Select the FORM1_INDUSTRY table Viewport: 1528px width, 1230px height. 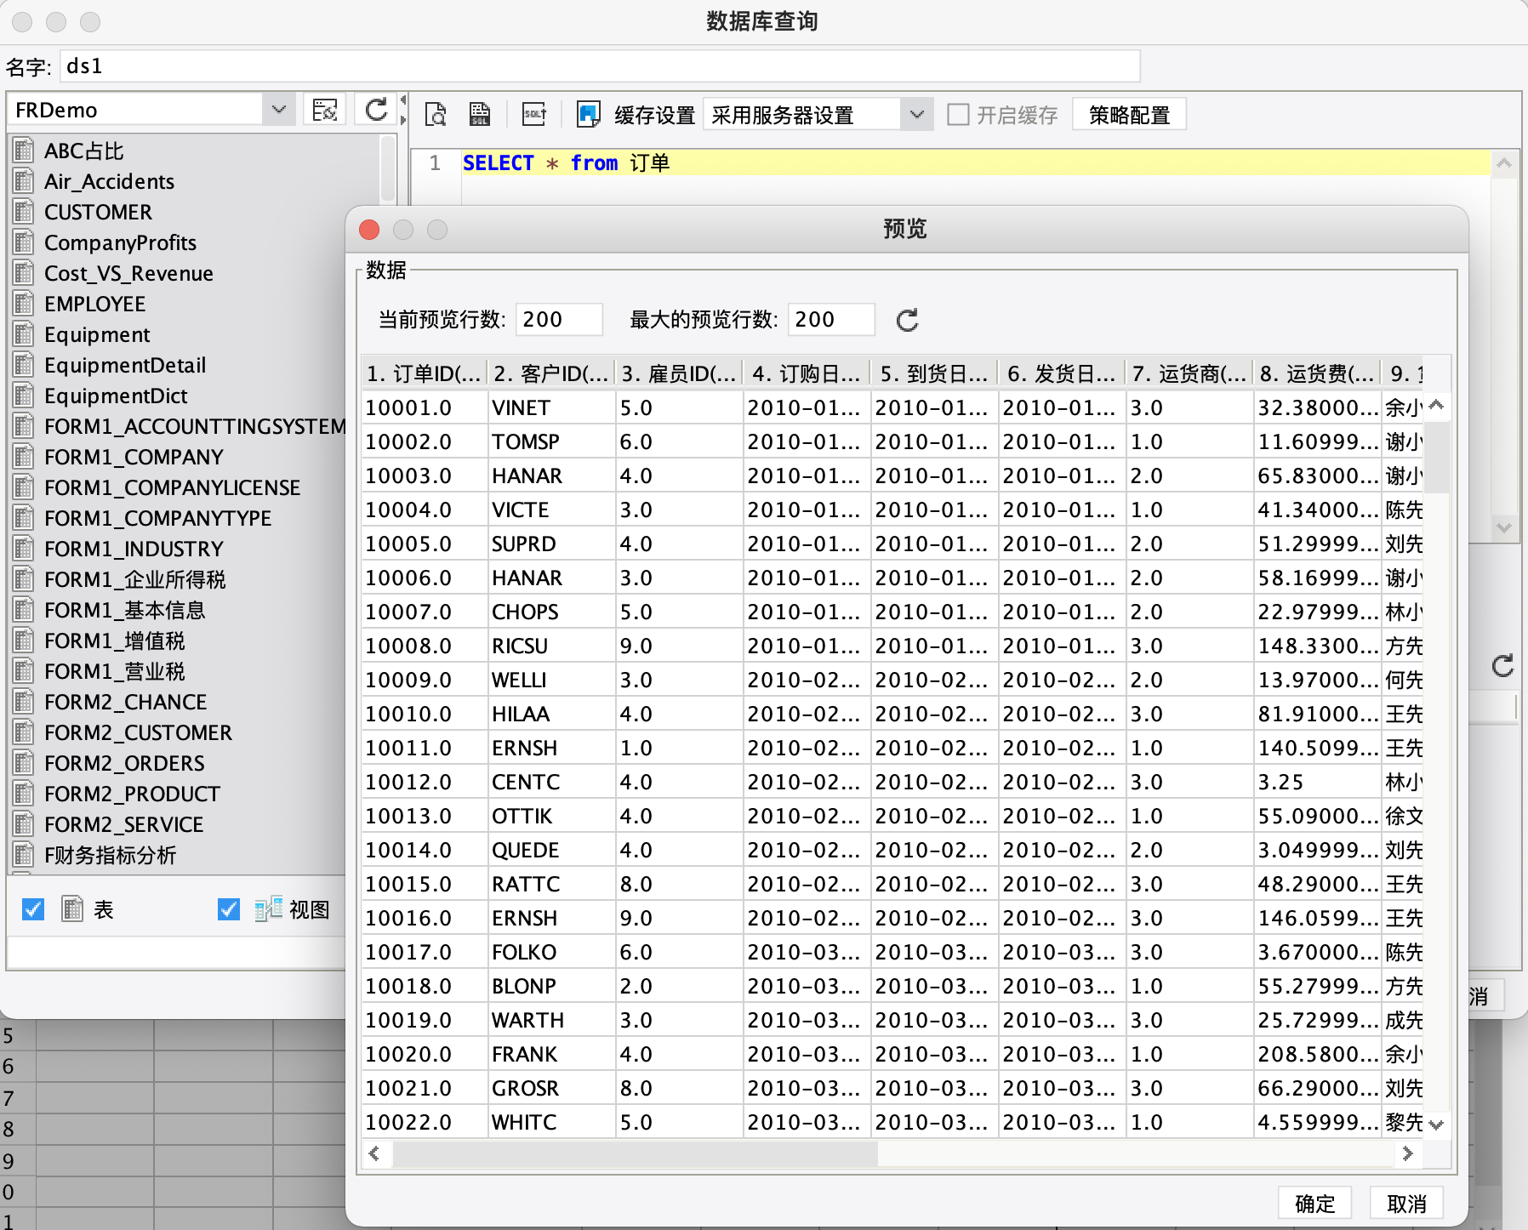pyautogui.click(x=134, y=549)
